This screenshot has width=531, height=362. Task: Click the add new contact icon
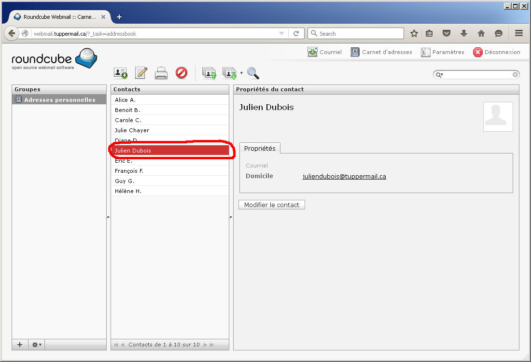[120, 73]
